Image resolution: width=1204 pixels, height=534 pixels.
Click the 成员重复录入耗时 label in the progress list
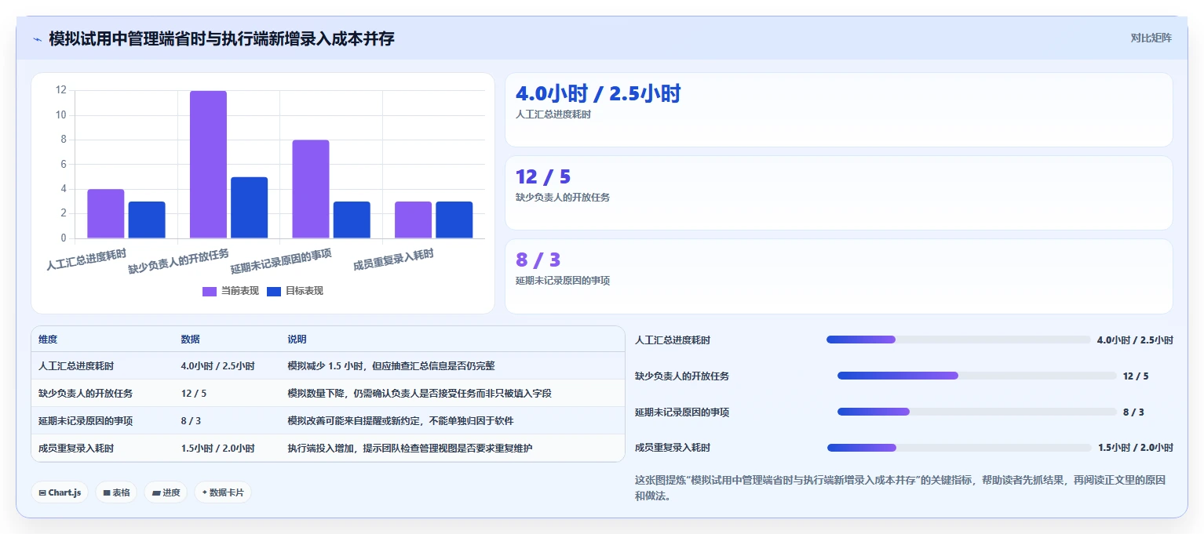pos(673,448)
